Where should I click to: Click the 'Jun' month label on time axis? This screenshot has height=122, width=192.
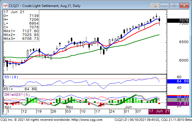coord(128,107)
